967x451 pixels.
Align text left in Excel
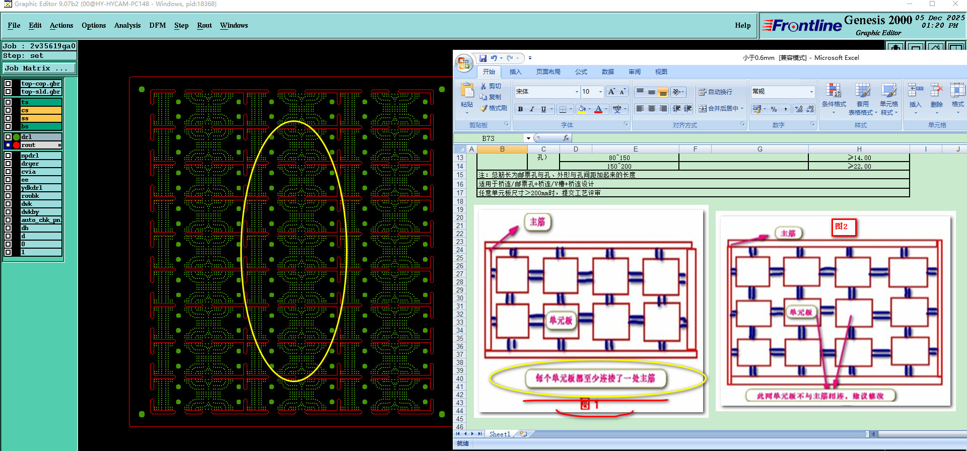click(640, 109)
